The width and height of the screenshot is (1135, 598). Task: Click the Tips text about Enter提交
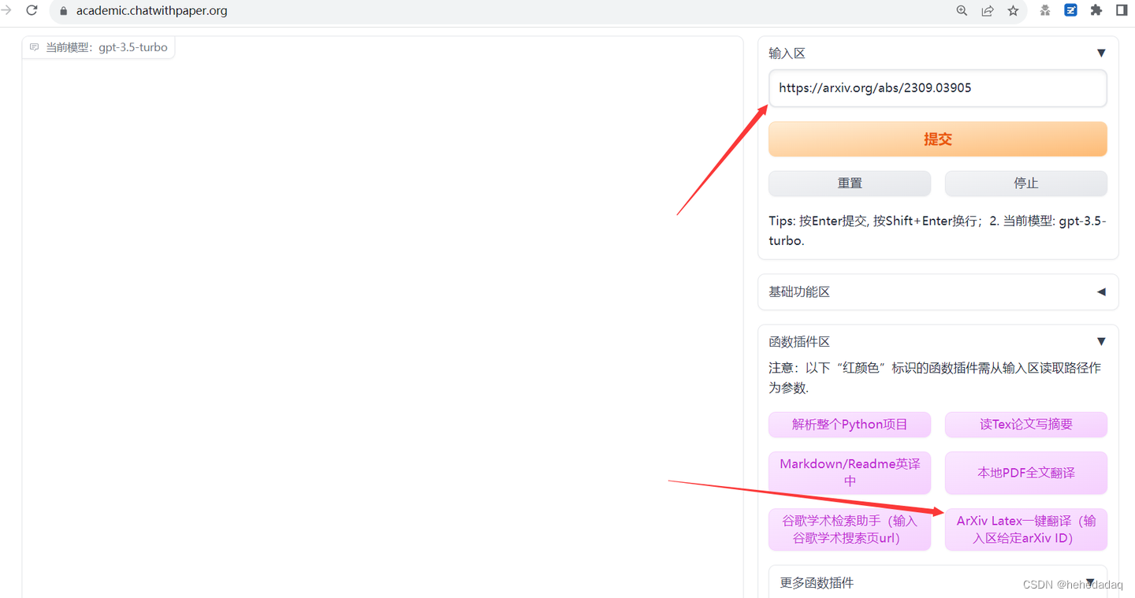point(938,231)
